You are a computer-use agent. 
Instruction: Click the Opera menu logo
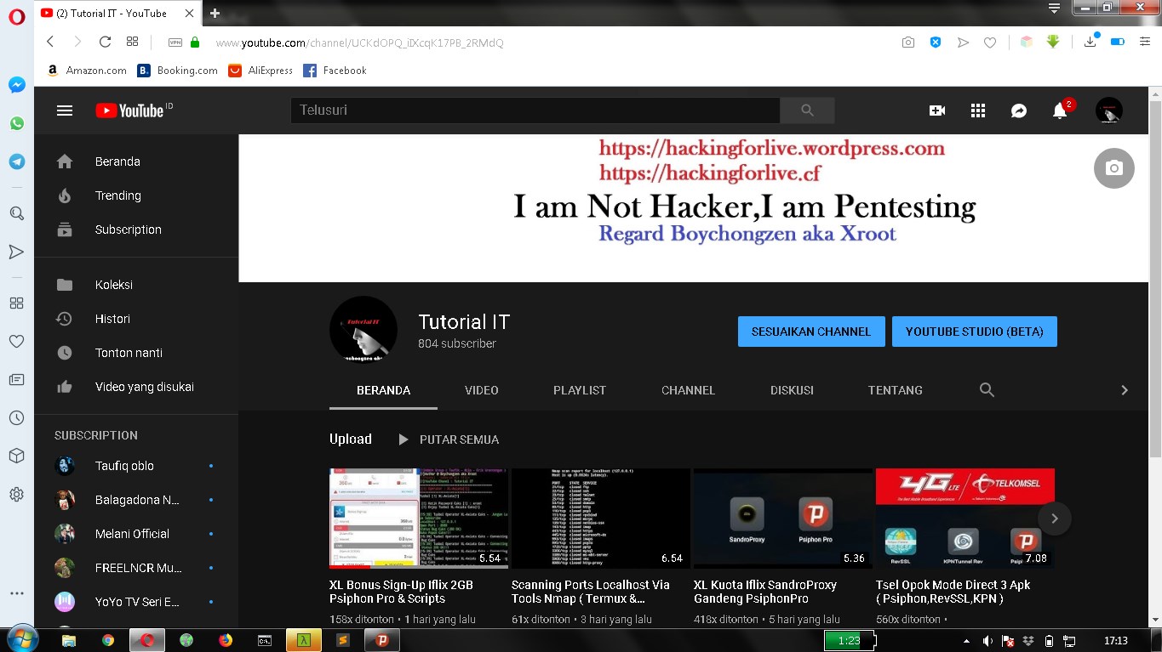[16, 16]
